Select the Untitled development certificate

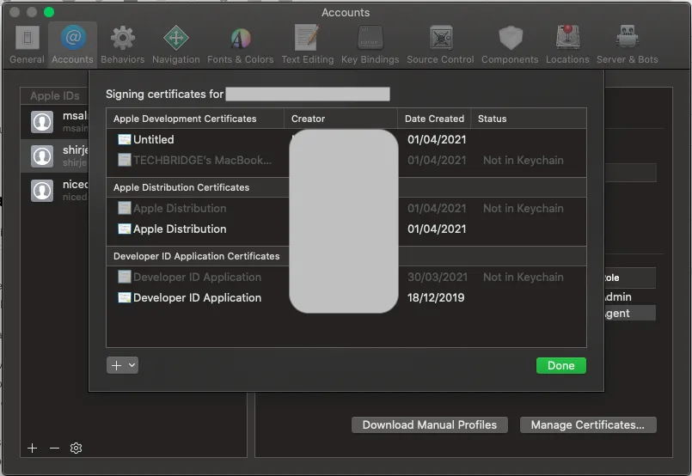click(346, 139)
